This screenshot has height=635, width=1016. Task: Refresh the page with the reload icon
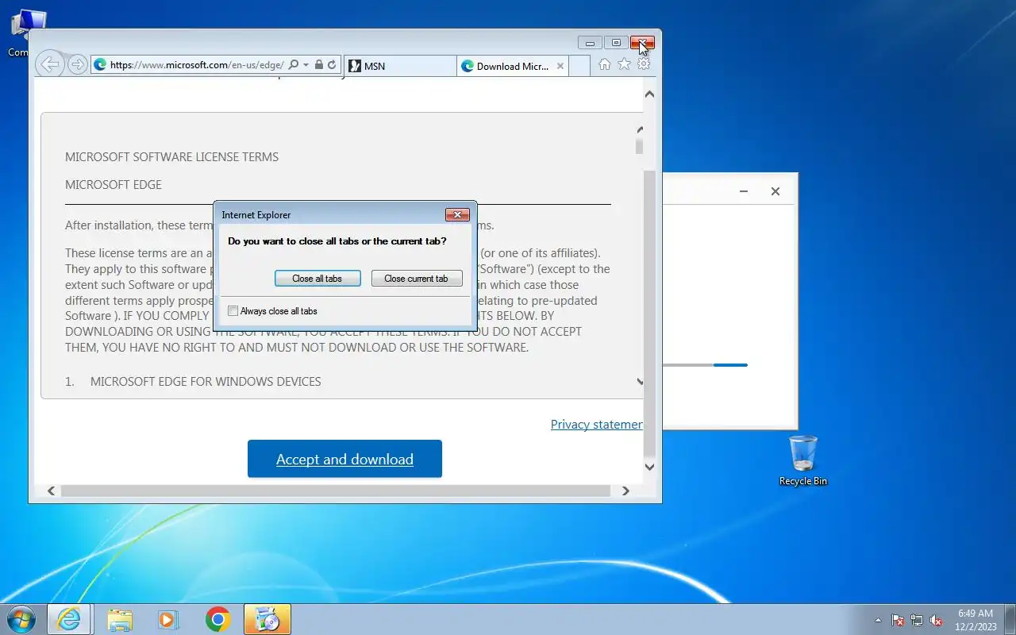click(x=332, y=65)
